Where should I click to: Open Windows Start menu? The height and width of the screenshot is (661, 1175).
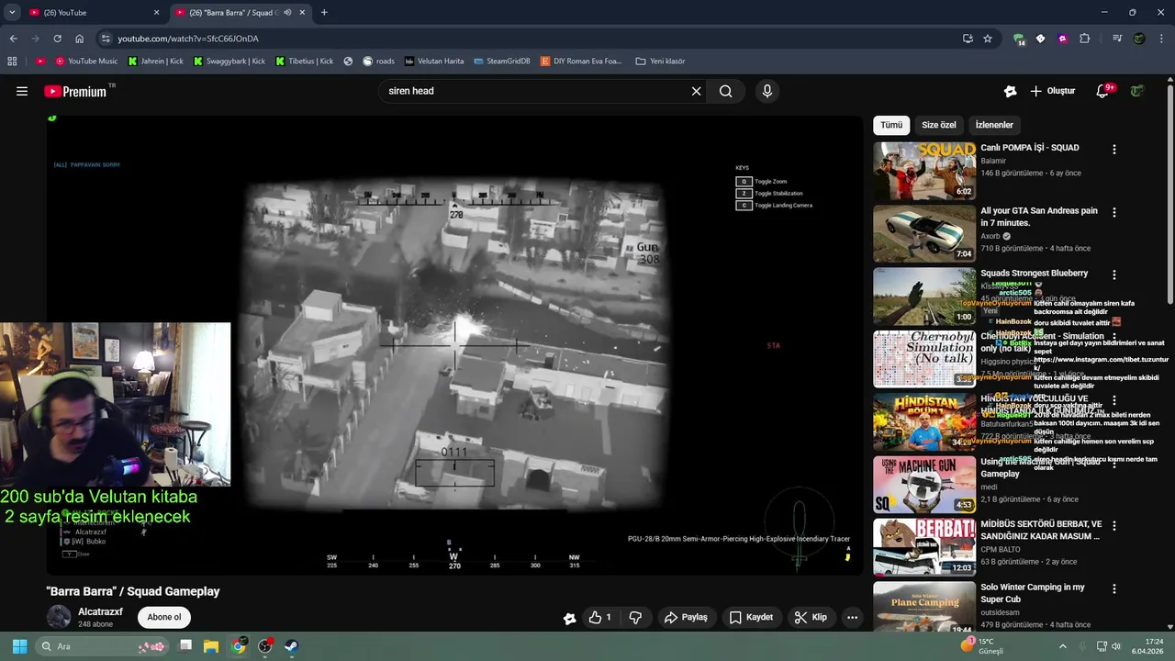click(19, 646)
